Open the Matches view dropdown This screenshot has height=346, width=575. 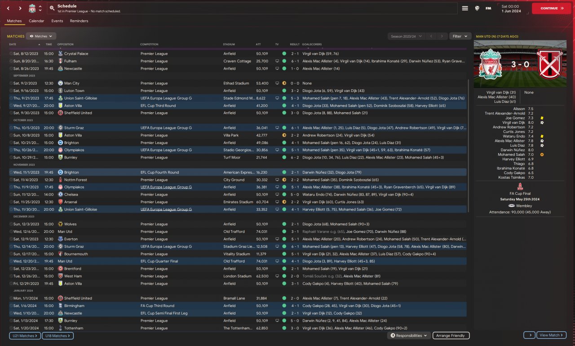[x=41, y=36]
